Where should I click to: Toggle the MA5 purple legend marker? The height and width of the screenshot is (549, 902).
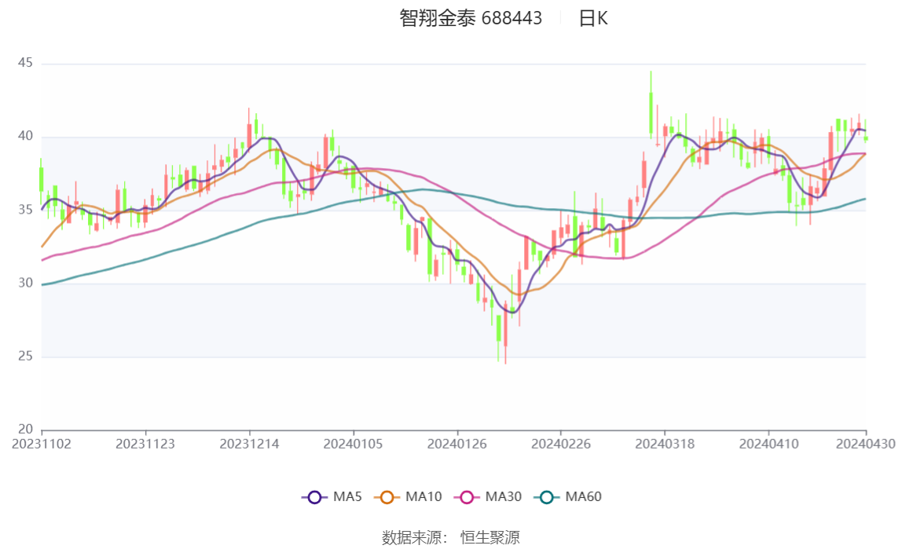[315, 497]
